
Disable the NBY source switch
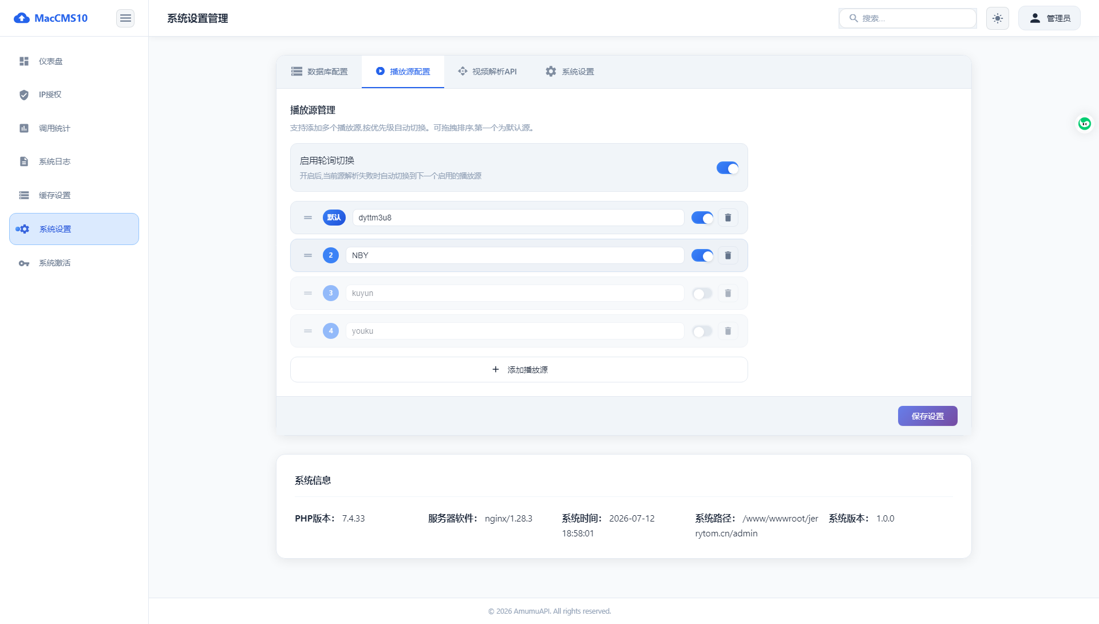702,255
